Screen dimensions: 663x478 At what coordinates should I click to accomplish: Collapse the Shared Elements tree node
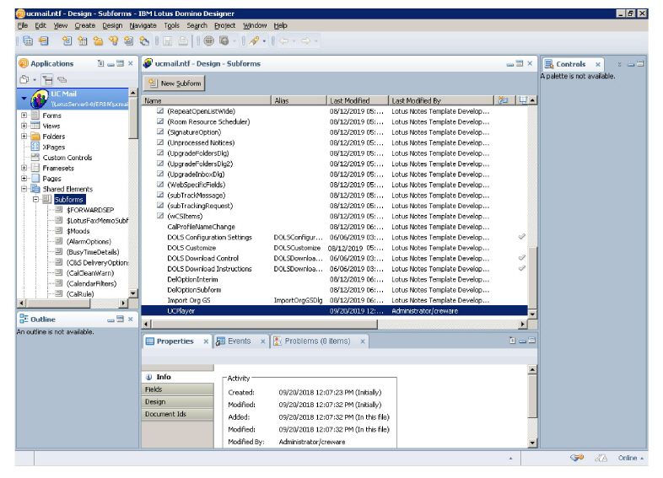(x=24, y=189)
